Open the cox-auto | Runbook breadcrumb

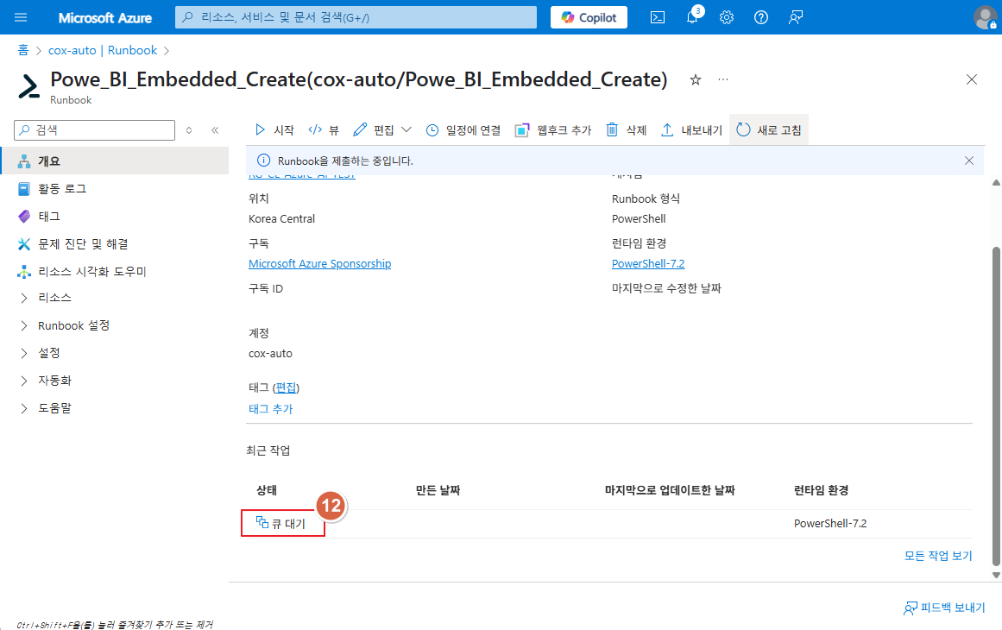click(x=103, y=50)
